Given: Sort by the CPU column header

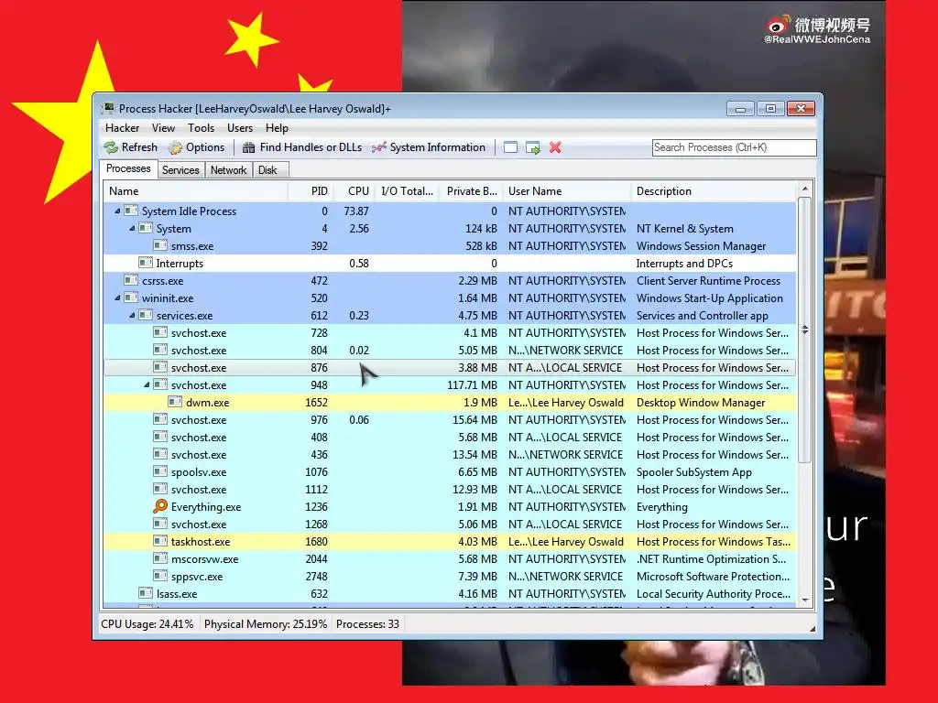Looking at the screenshot, I should [354, 191].
